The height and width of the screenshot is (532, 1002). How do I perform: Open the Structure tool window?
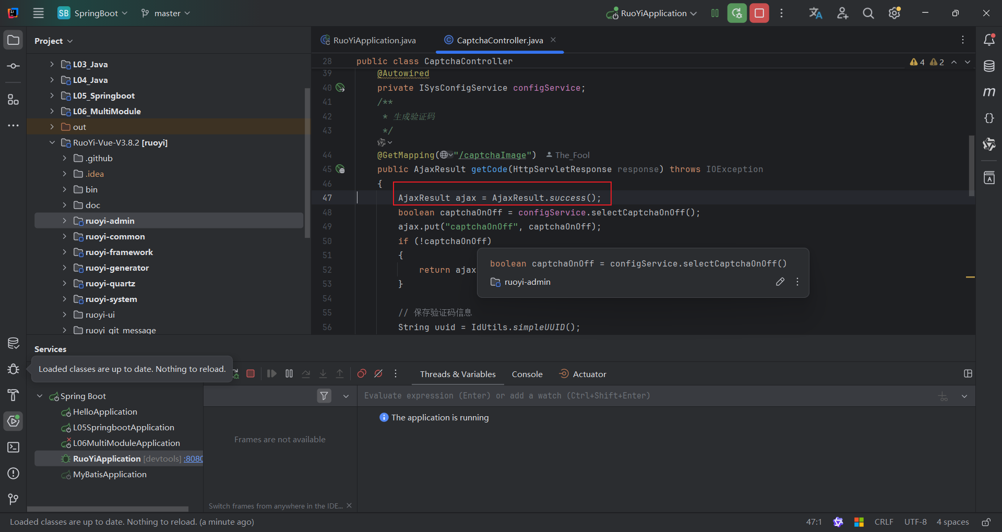(x=14, y=99)
